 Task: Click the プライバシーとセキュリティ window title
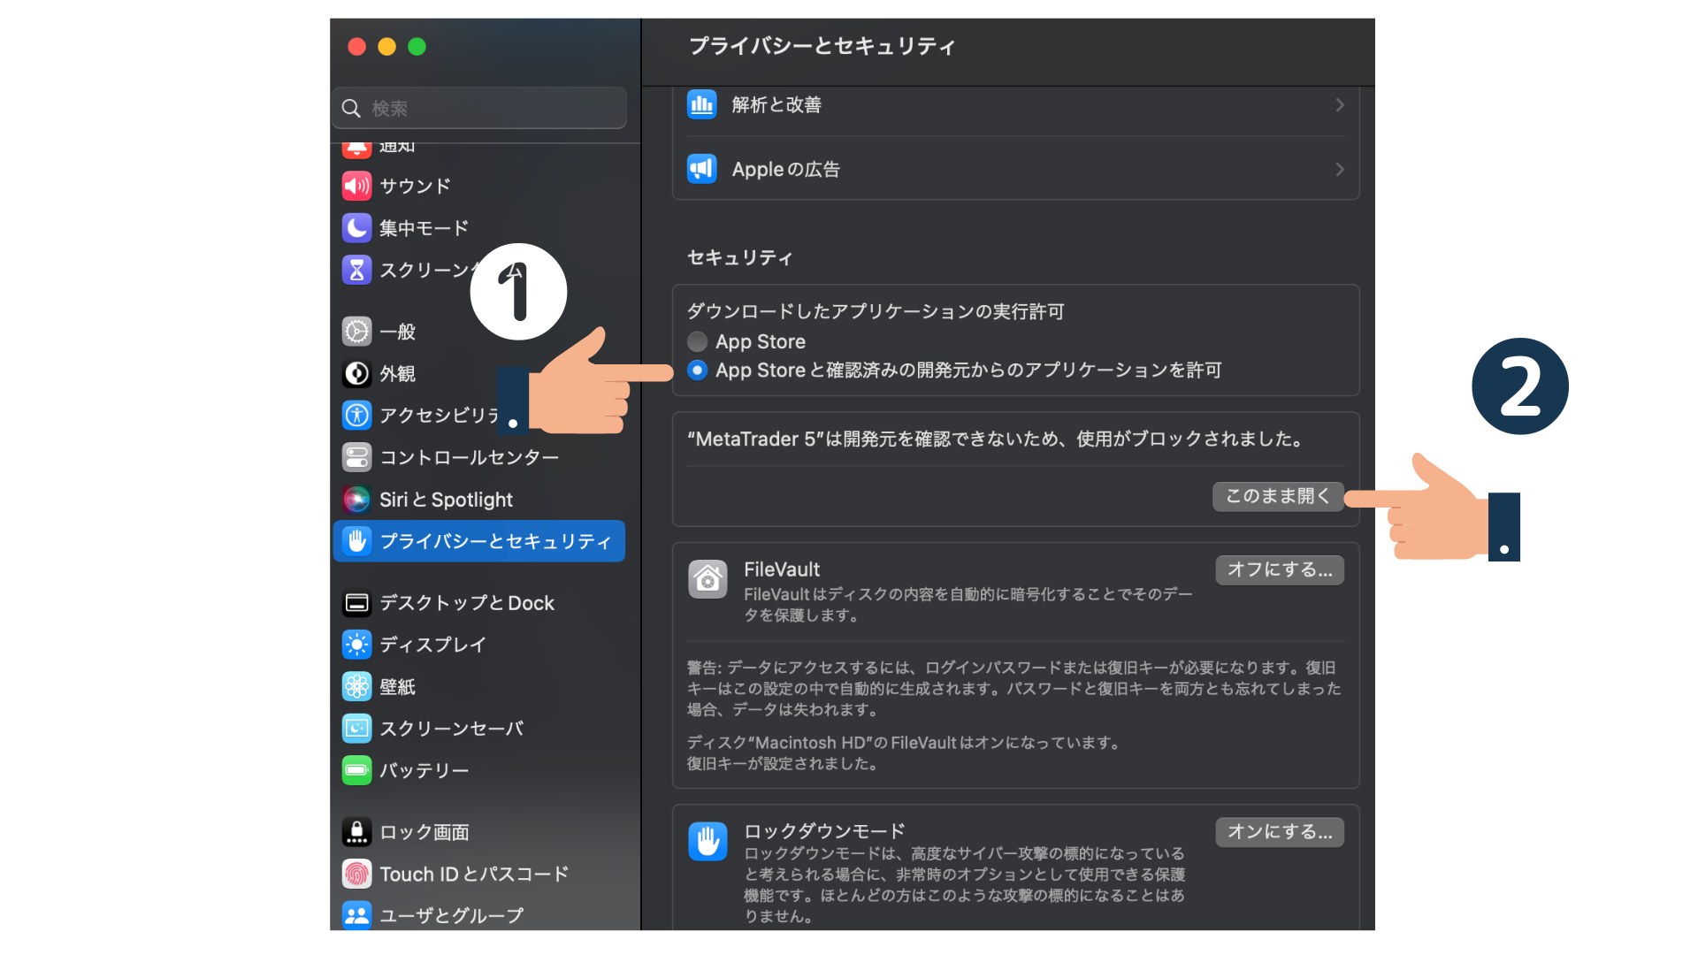[822, 46]
